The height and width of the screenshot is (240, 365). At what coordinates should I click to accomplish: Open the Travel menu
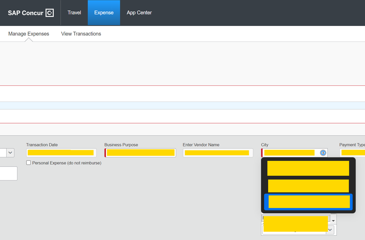point(74,13)
